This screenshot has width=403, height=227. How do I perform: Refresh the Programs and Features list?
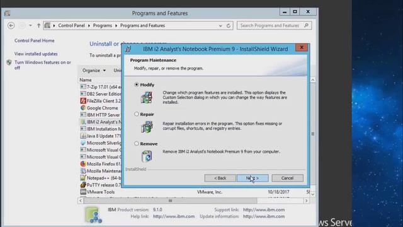tap(228, 26)
